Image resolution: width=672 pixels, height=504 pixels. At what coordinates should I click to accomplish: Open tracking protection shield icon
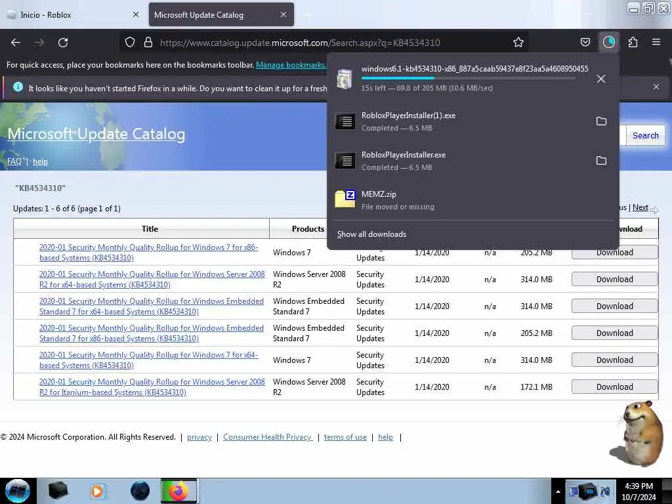(130, 43)
